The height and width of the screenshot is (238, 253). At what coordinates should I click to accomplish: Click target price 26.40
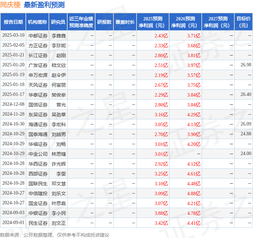(246, 95)
